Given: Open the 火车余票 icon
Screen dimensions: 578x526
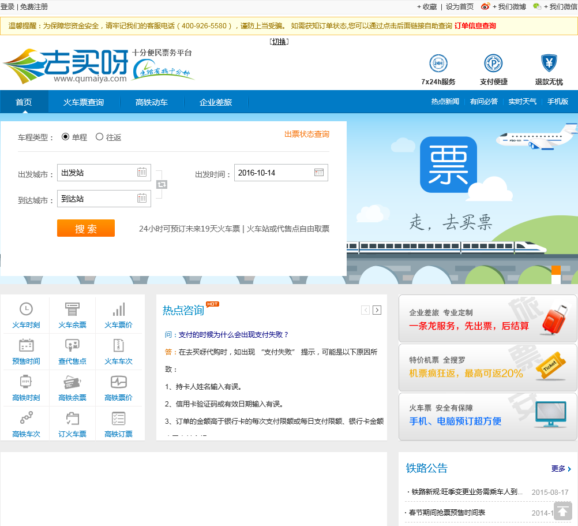Looking at the screenshot, I should [72, 309].
